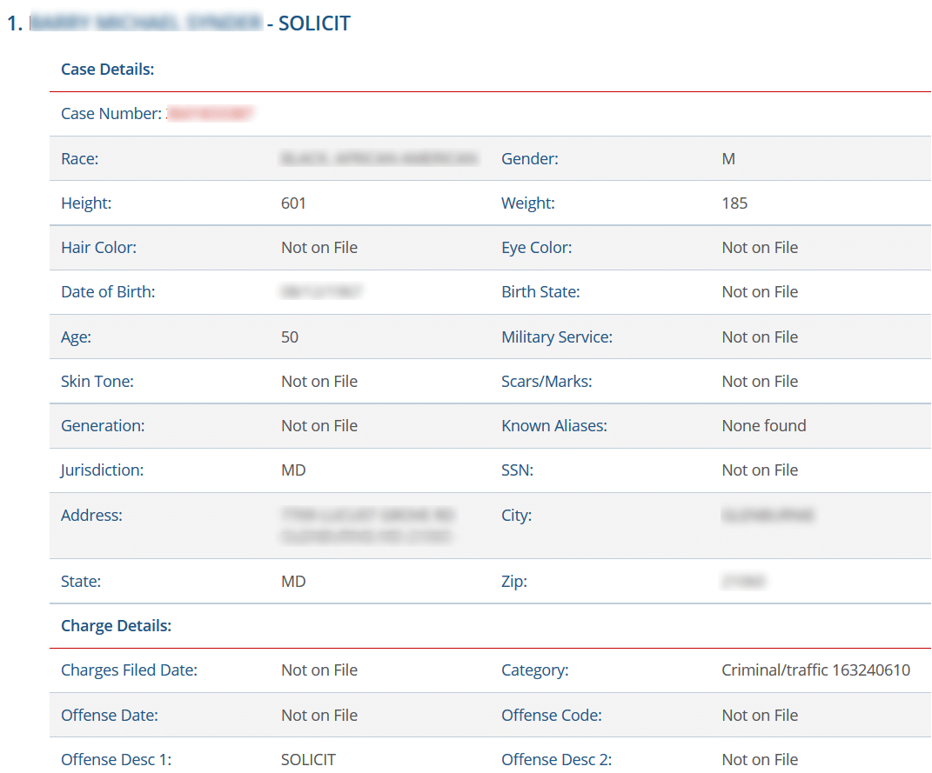Click the Case Details section header
The width and height of the screenshot is (932, 773).
pyautogui.click(x=107, y=69)
